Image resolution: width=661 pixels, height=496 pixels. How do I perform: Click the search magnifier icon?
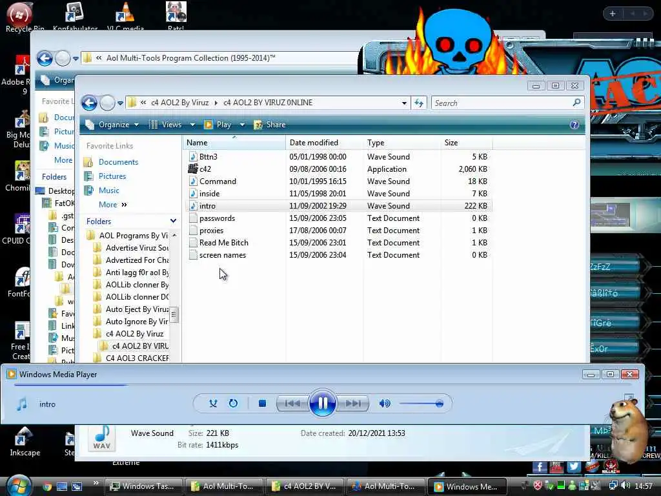pos(576,103)
